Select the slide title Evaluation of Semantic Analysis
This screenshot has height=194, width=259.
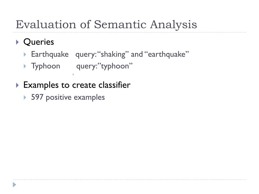[x=106, y=25]
